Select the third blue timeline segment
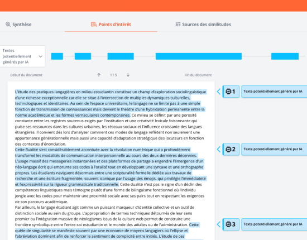This screenshot has width=307, height=240. pos(121,56)
